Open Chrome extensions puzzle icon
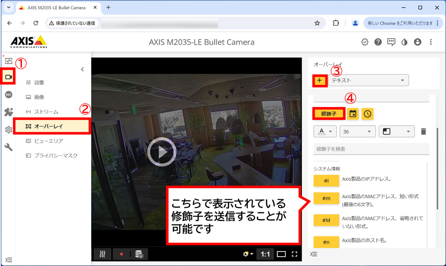The height and width of the screenshot is (266, 446). (335, 23)
